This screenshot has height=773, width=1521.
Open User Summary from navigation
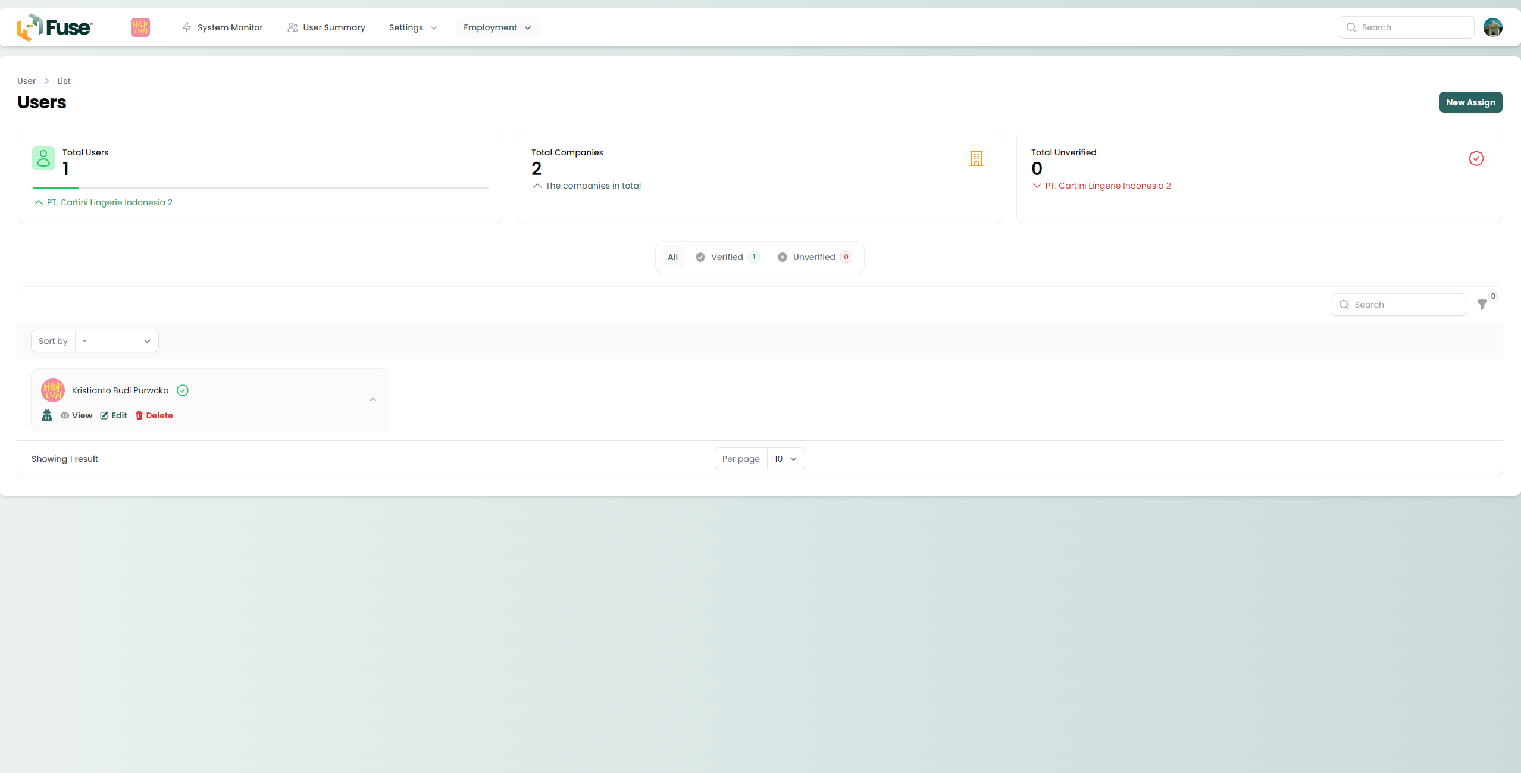click(333, 27)
